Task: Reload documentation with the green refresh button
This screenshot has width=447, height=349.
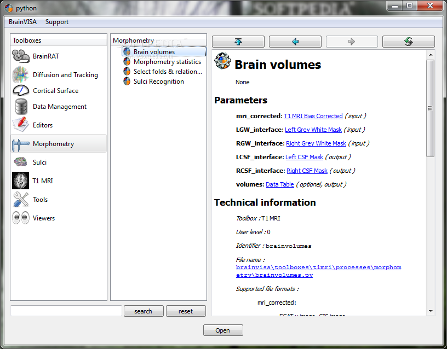Action: coord(409,42)
